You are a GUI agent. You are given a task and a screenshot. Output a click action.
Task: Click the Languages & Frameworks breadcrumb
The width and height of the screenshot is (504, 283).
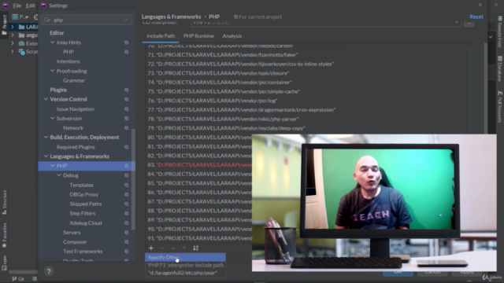coord(171,17)
